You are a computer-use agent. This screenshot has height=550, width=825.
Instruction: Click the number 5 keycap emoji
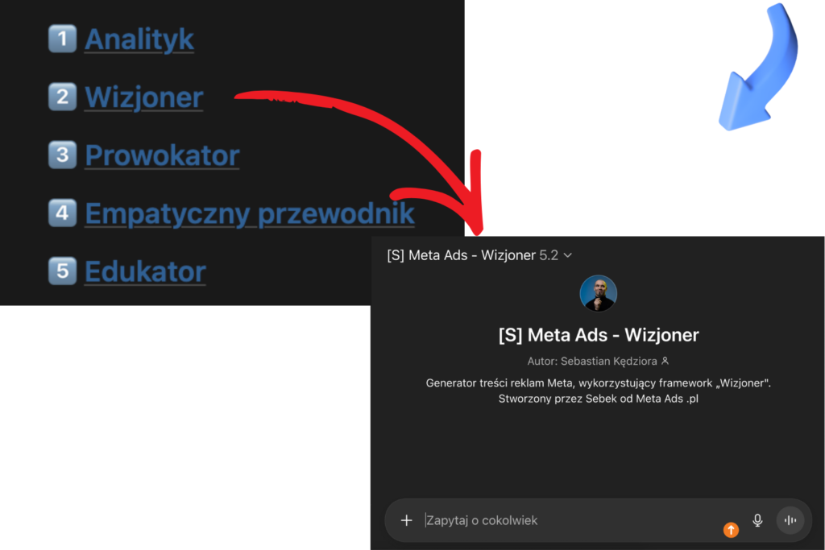(63, 271)
